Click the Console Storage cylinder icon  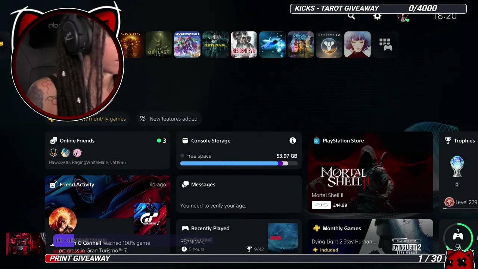[x=185, y=140]
